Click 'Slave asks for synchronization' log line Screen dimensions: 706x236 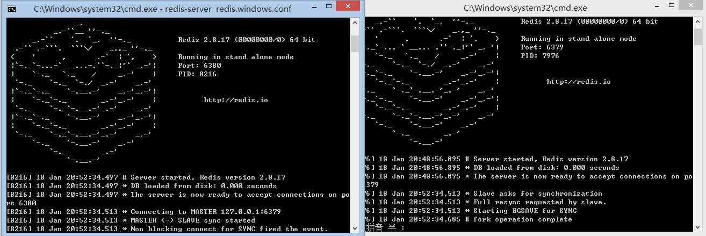click(x=484, y=194)
